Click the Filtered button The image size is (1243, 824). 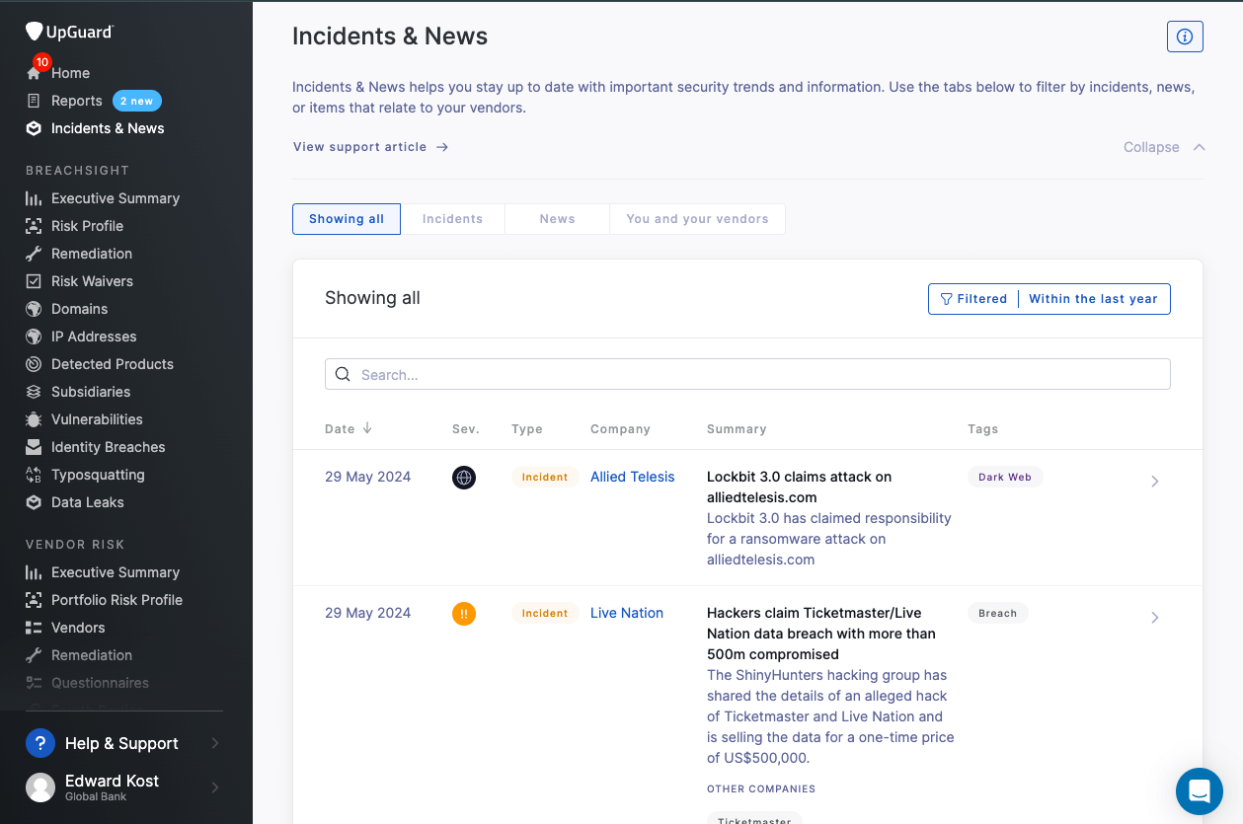(973, 299)
